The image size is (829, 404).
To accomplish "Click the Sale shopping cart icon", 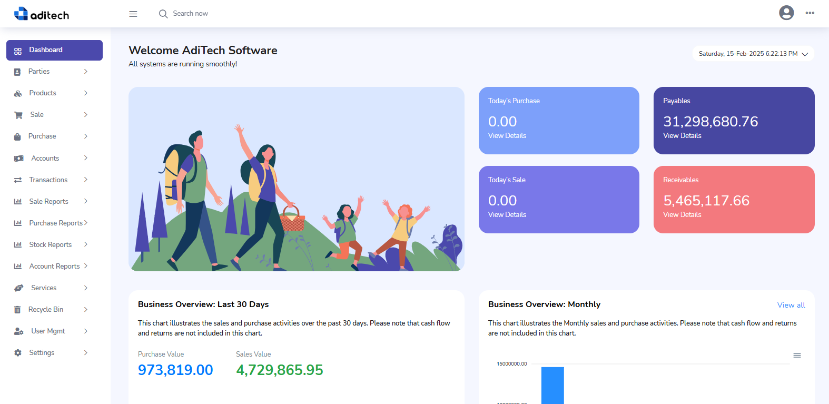I will [x=18, y=115].
